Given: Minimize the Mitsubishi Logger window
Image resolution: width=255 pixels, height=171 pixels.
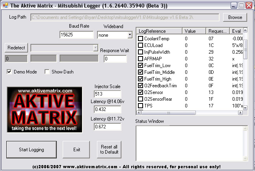Looking at the screenshot, I should click(x=234, y=5).
